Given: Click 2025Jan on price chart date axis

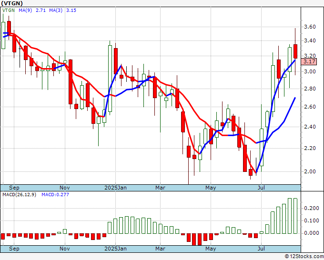Looking at the screenshot, I should pyautogui.click(x=115, y=188).
